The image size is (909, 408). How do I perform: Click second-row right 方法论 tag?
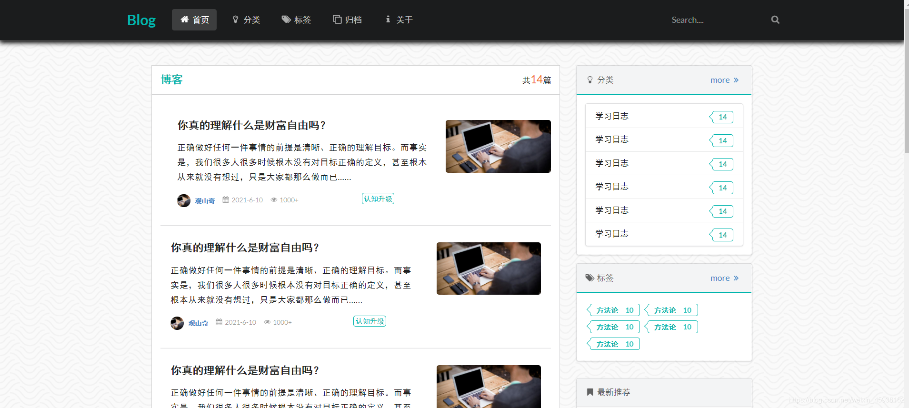(x=671, y=327)
